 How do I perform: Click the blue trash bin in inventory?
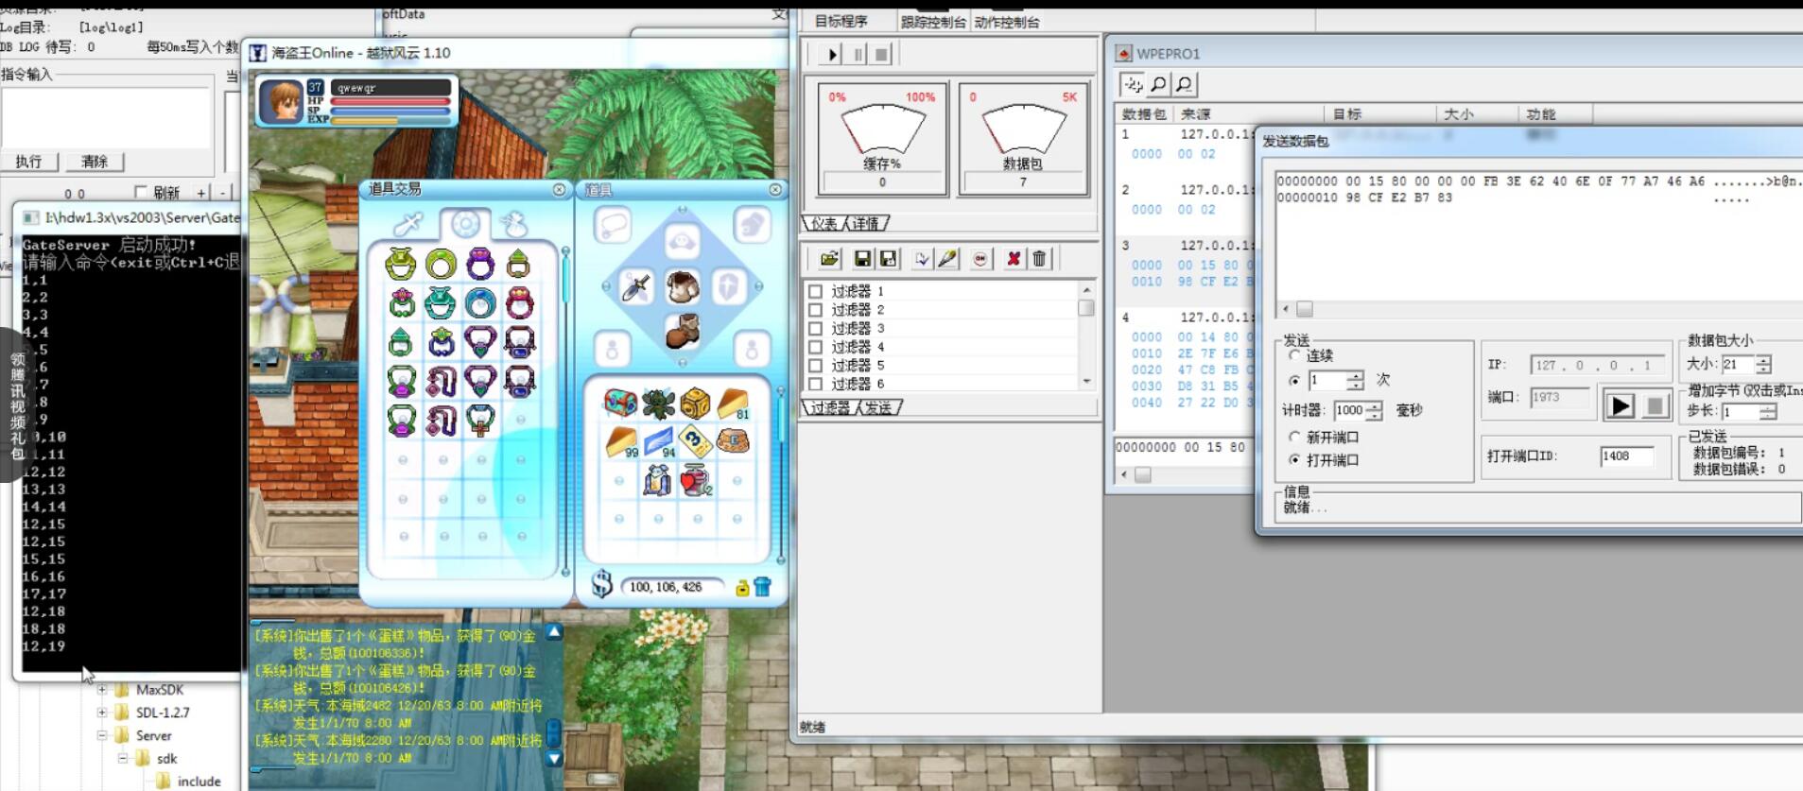pos(763,587)
